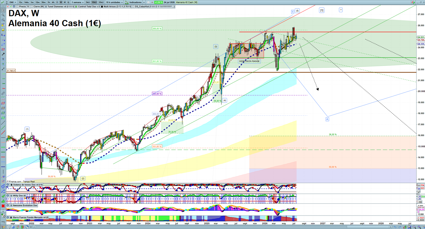The height and width of the screenshot is (229, 425).
Task: Click the share icon in bottom toolbar
Action: coord(8,227)
